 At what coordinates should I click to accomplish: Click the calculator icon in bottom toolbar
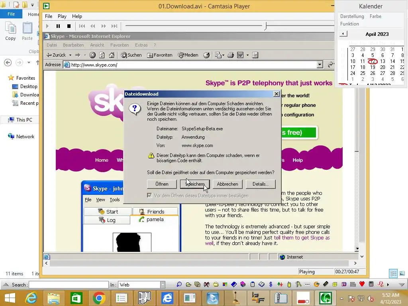click(x=371, y=284)
